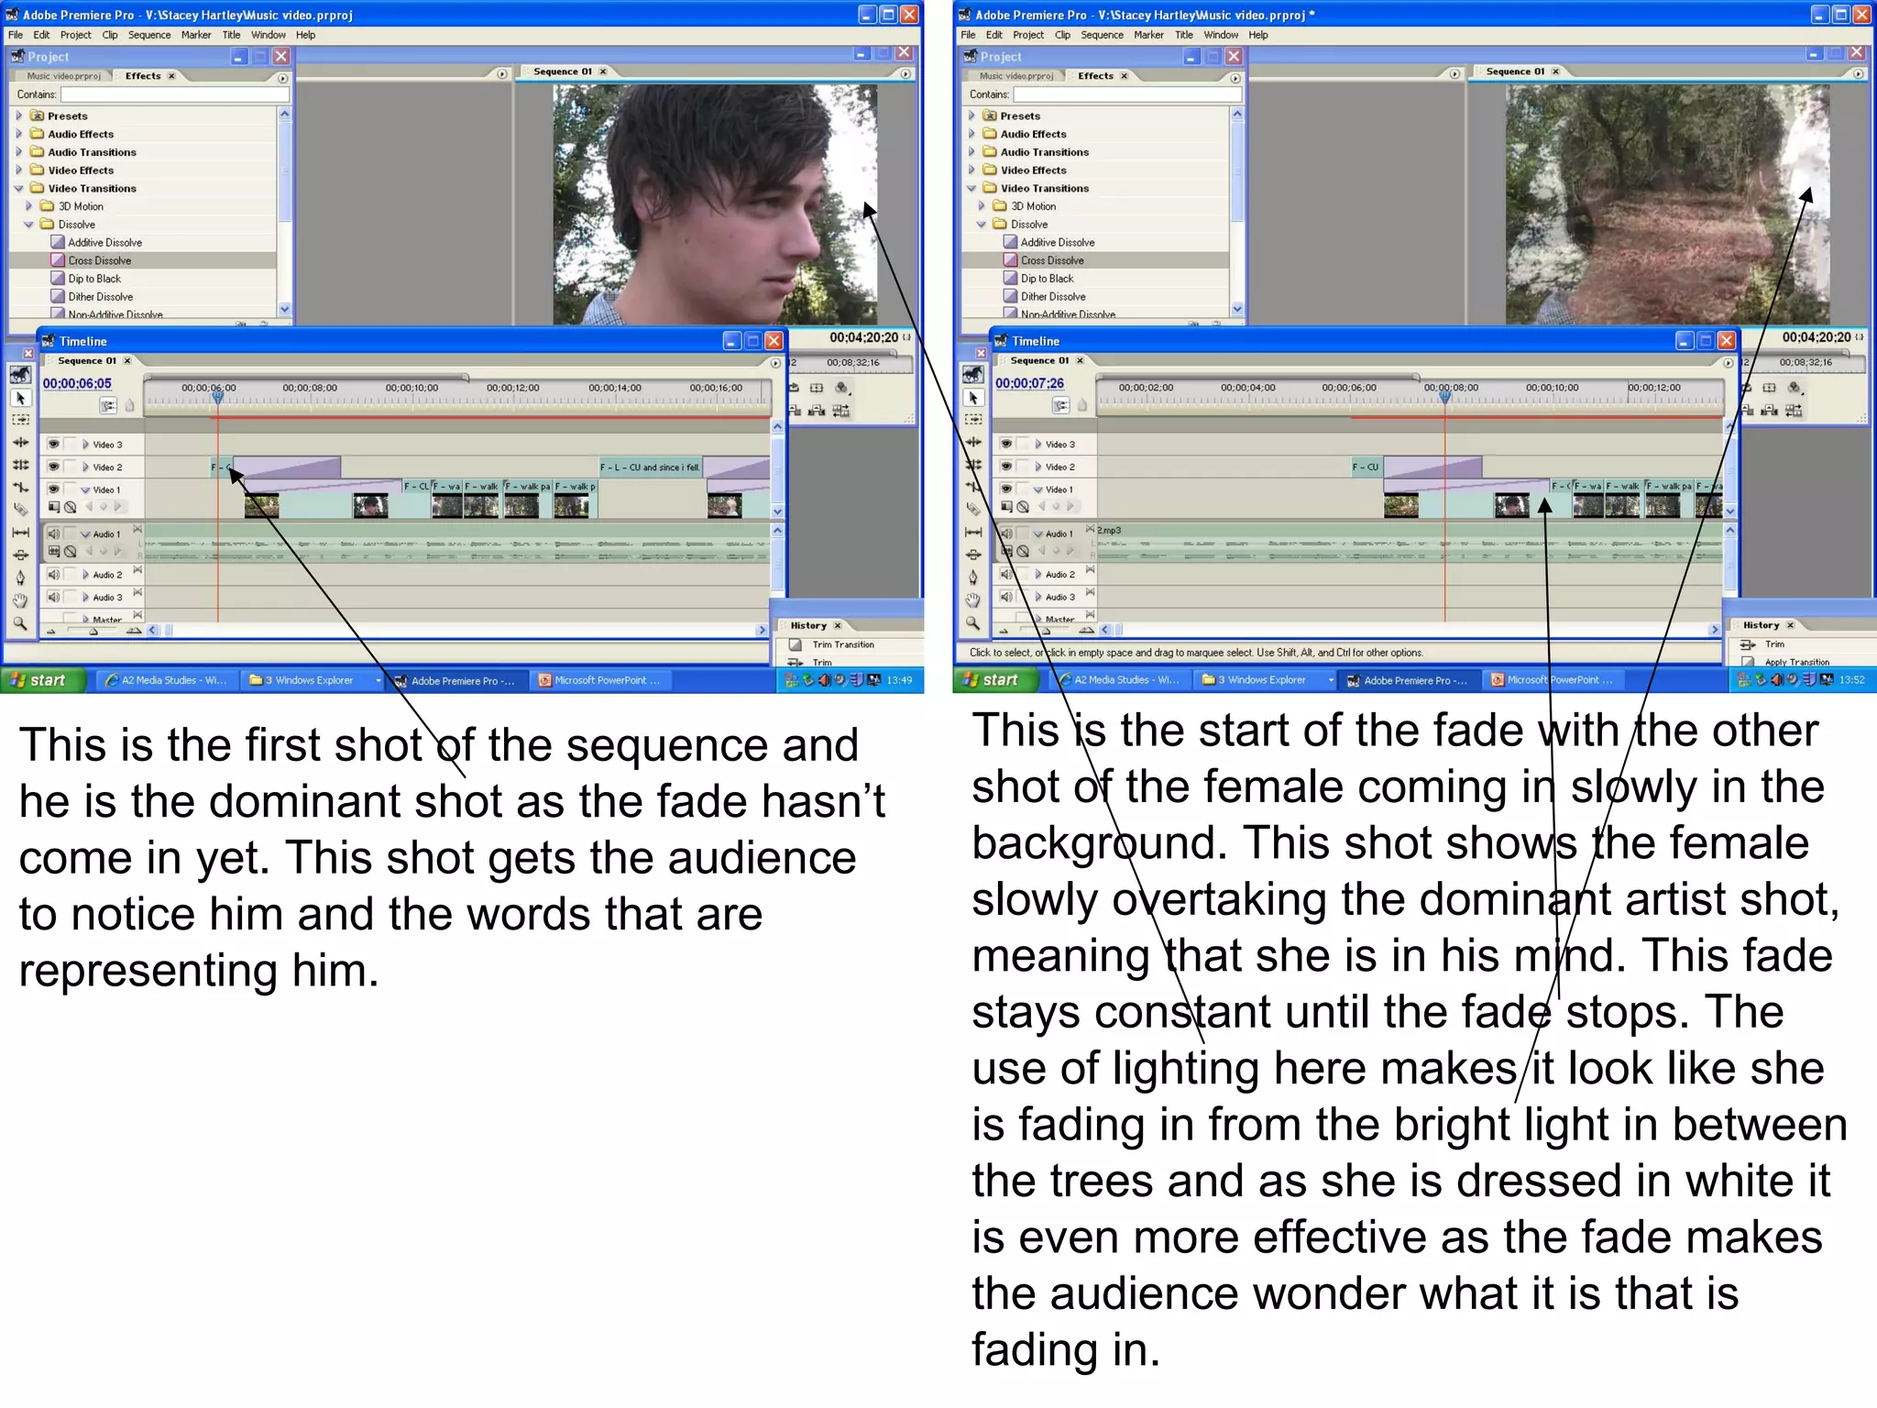Choose the Zoom tool in left toolbox

pyautogui.click(x=20, y=623)
